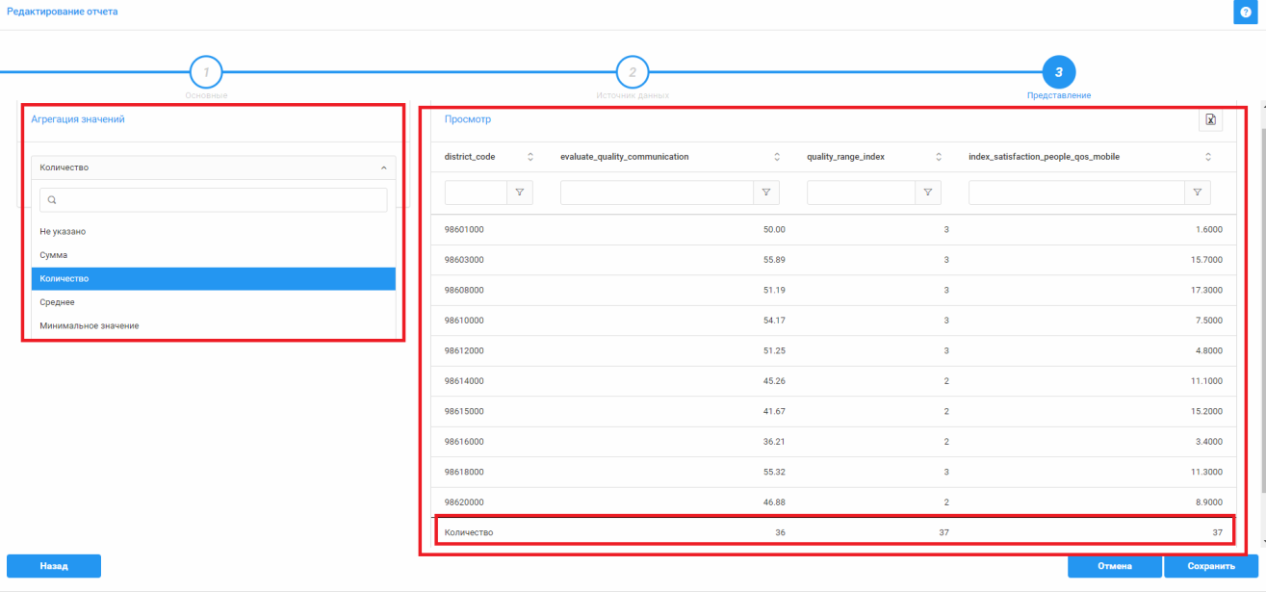Viewport: 1266px width, 592px height.
Task: Click the district_code filter input field
Action: (x=476, y=193)
